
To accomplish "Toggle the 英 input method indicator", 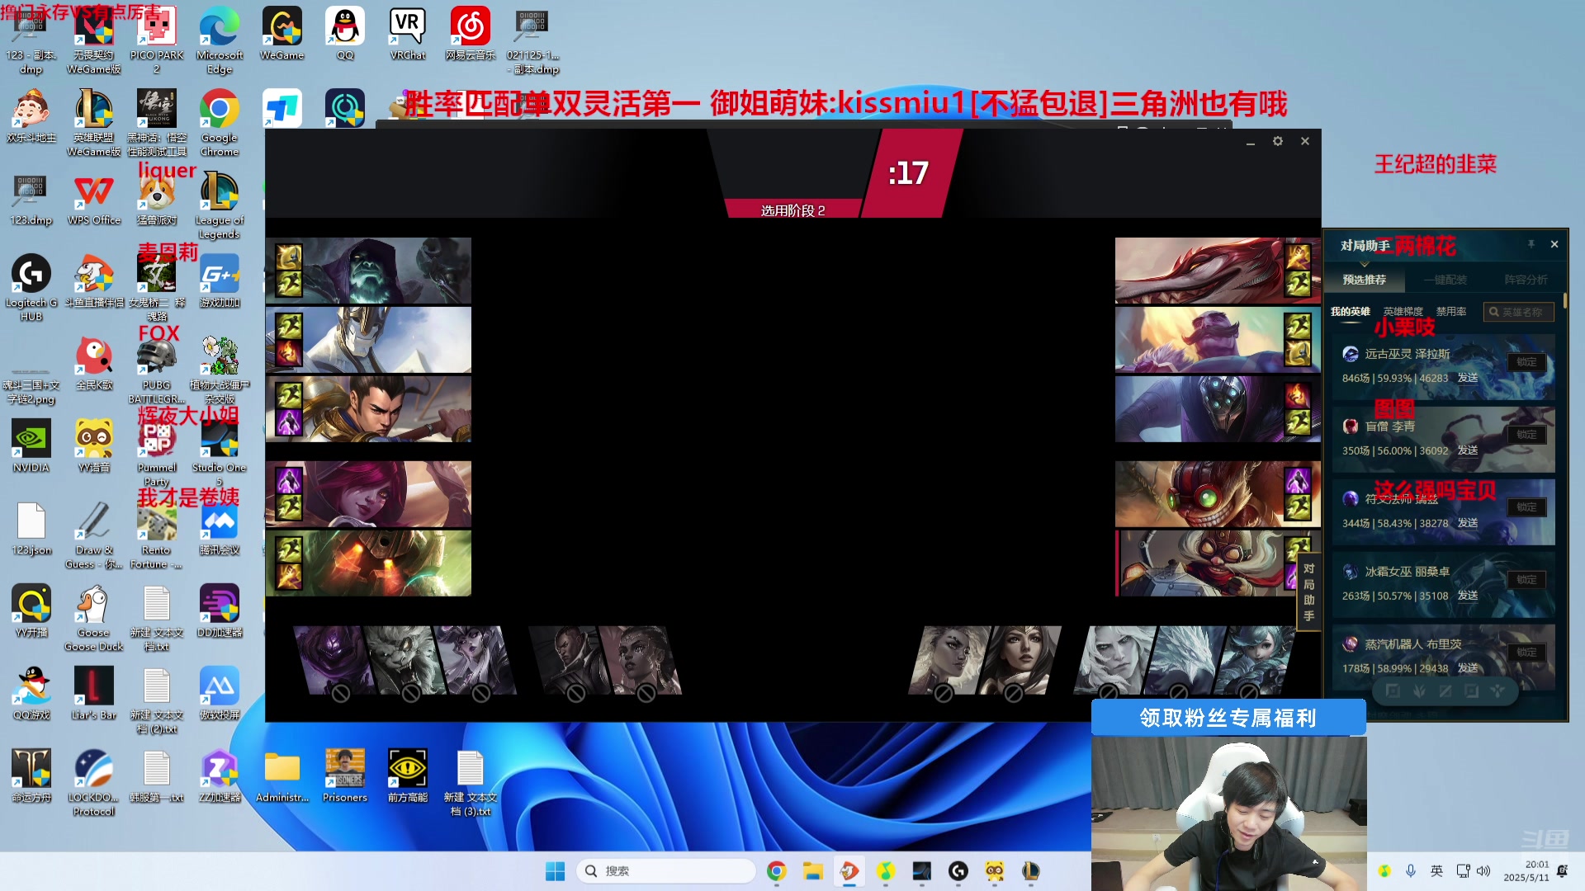I will pyautogui.click(x=1437, y=871).
